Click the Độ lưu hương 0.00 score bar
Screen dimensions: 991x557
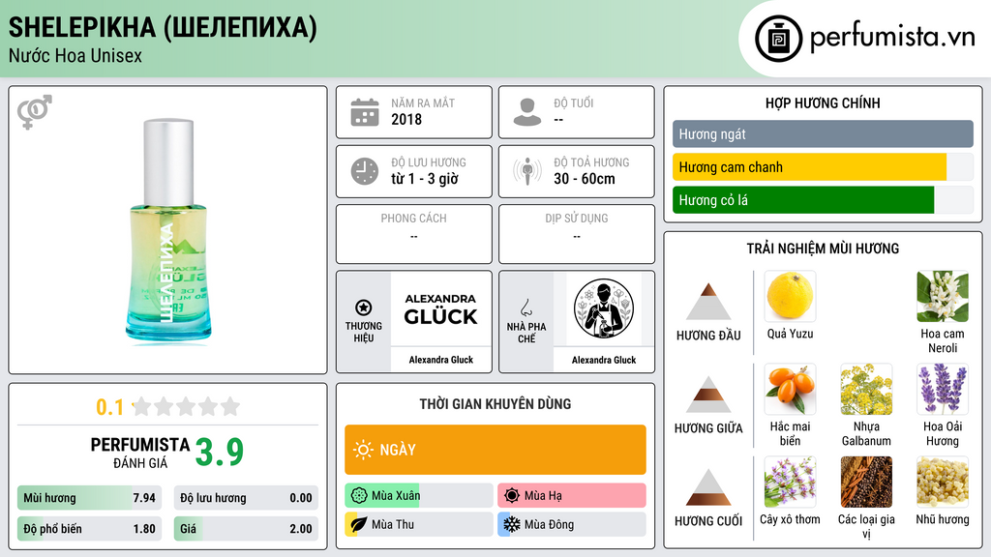[x=246, y=498]
